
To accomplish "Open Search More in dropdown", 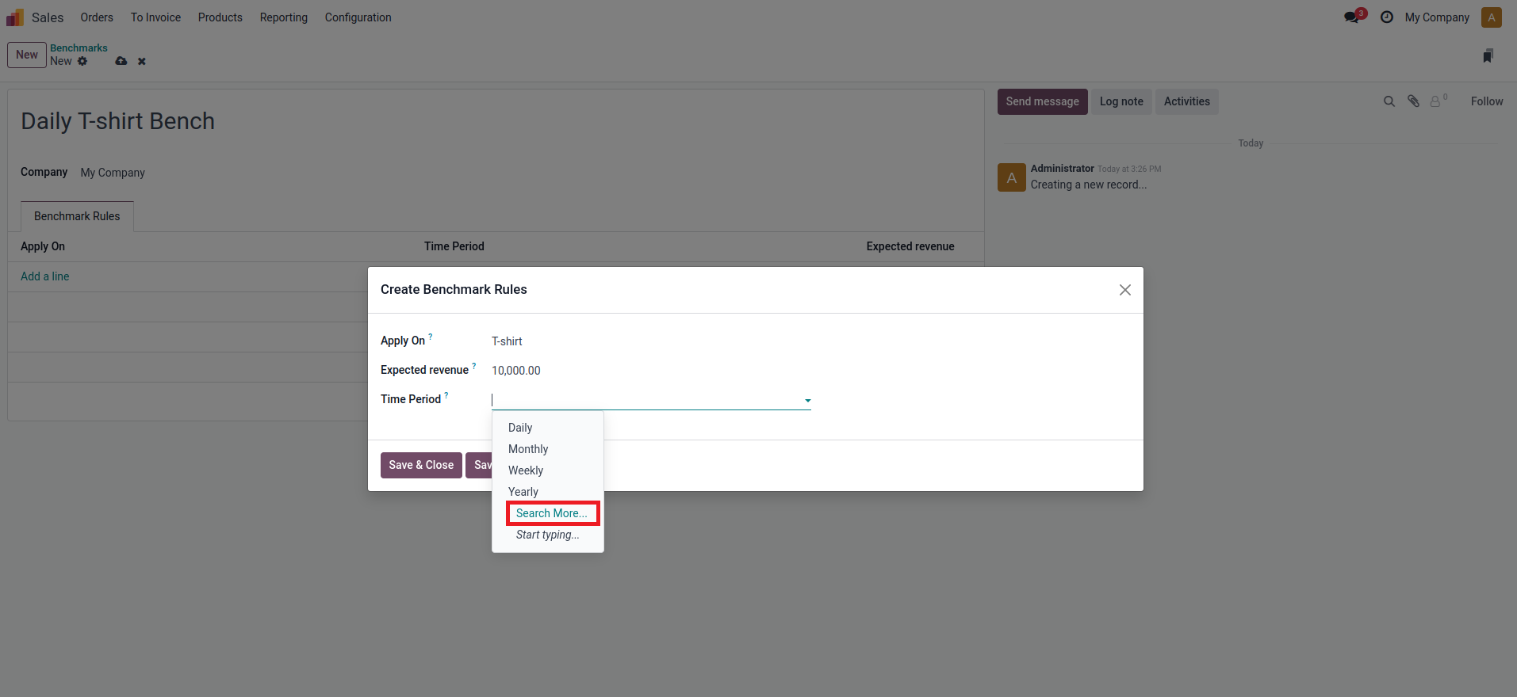I will 552,513.
